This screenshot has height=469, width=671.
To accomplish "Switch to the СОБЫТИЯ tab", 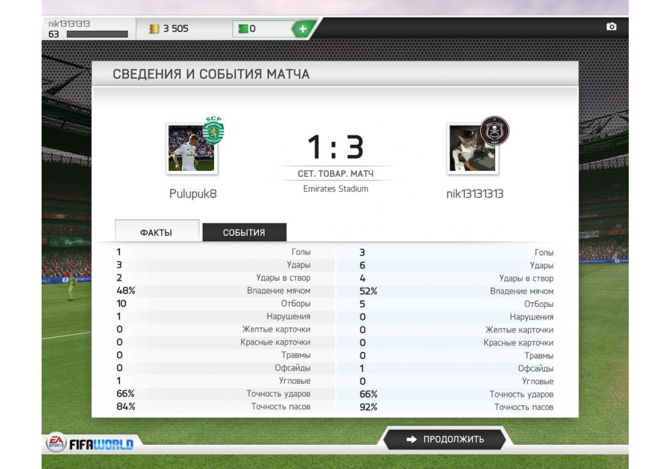I will coord(244,232).
